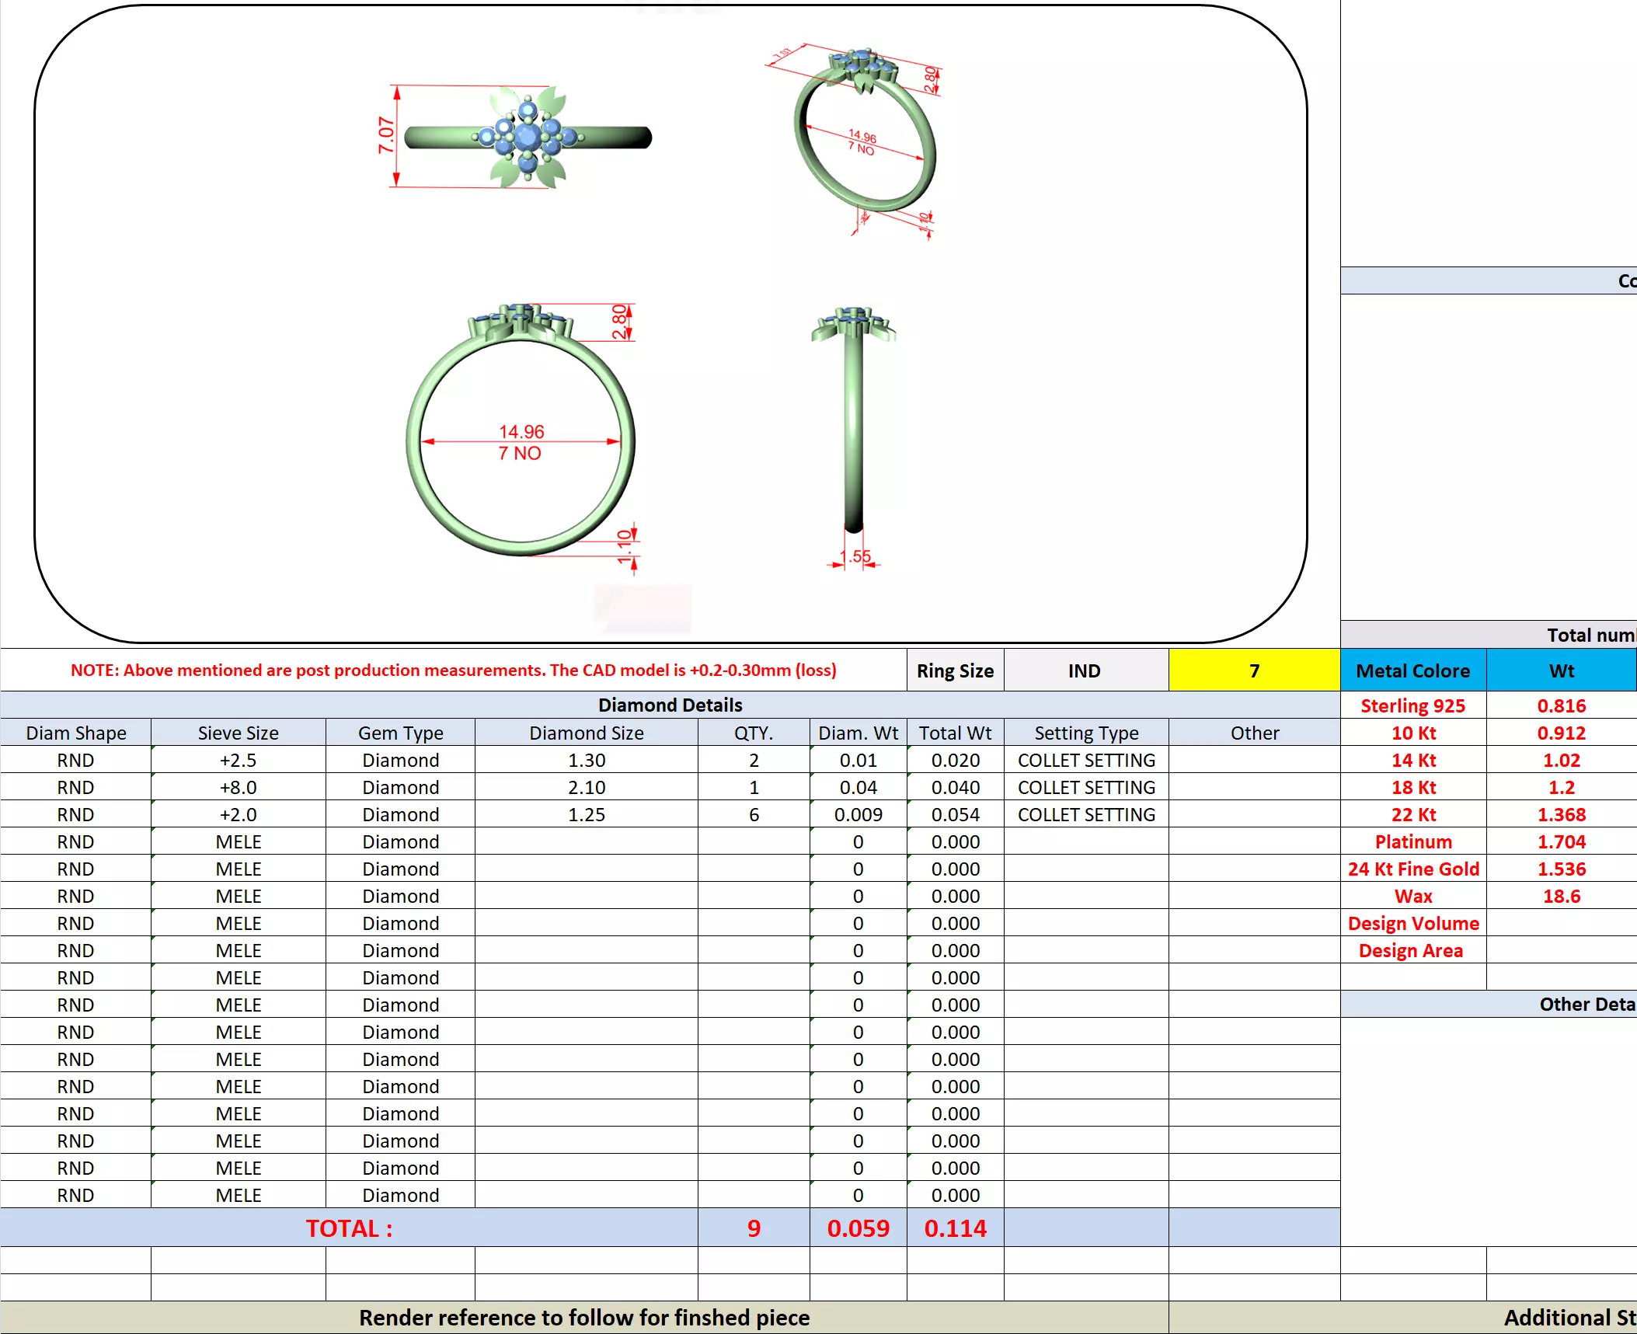Click the Design Volume label
This screenshot has height=1334, width=1637.
click(1412, 923)
